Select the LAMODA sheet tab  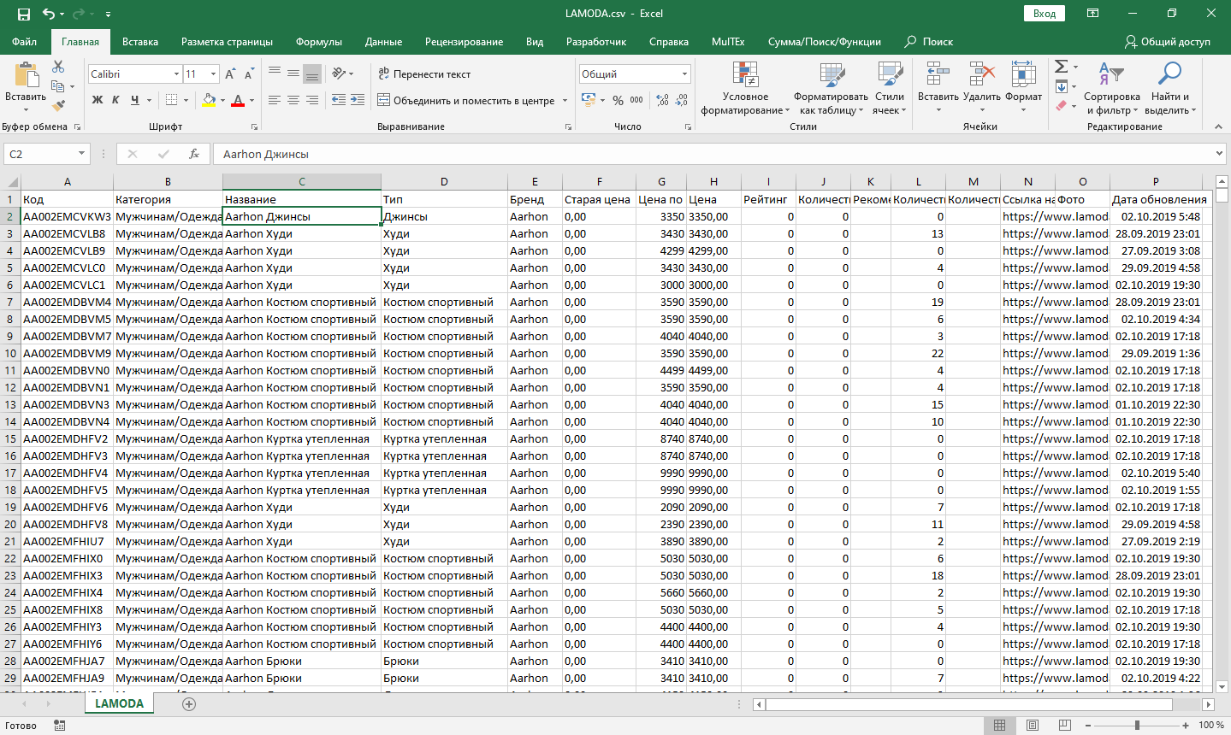pyautogui.click(x=119, y=703)
